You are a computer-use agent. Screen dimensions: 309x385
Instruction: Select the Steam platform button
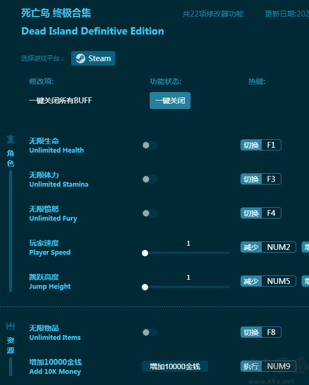pyautogui.click(x=93, y=58)
